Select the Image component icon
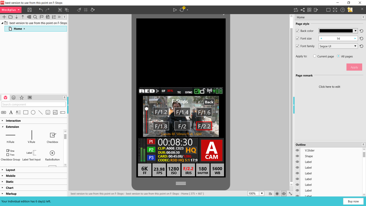The width and height of the screenshot is (366, 206). click(55, 112)
